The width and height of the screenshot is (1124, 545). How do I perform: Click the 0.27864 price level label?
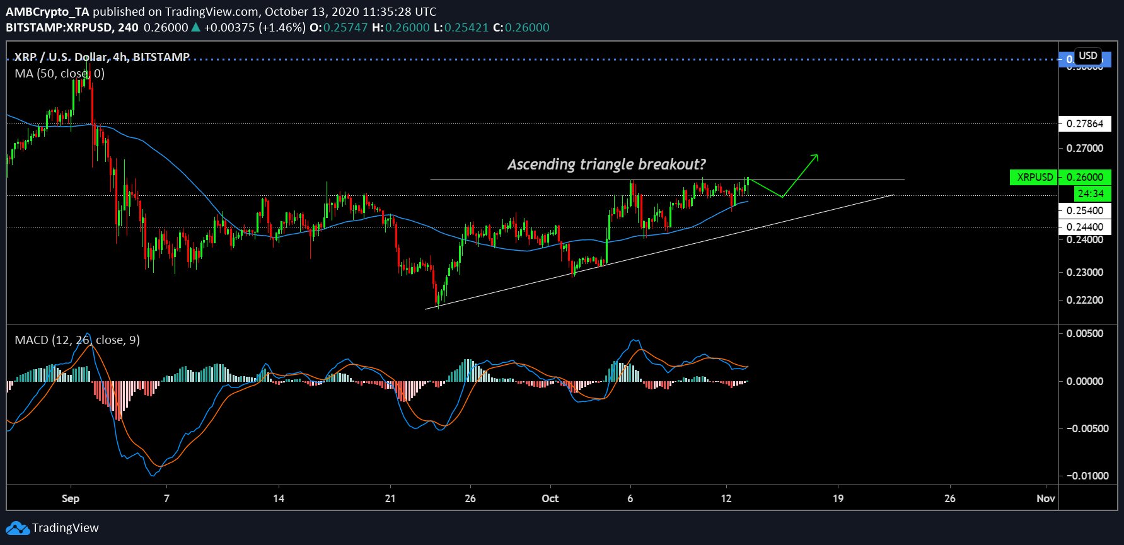tap(1084, 123)
